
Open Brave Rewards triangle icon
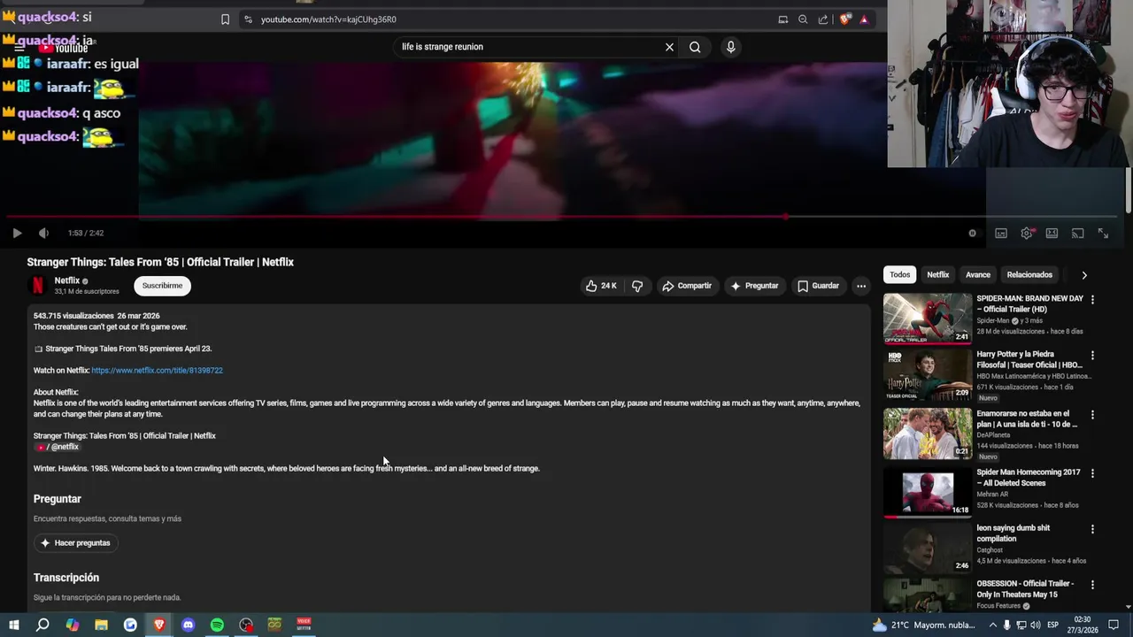click(x=864, y=19)
